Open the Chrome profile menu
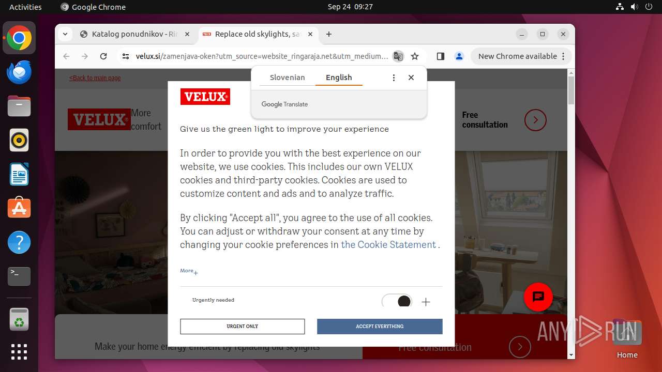 coord(459,56)
